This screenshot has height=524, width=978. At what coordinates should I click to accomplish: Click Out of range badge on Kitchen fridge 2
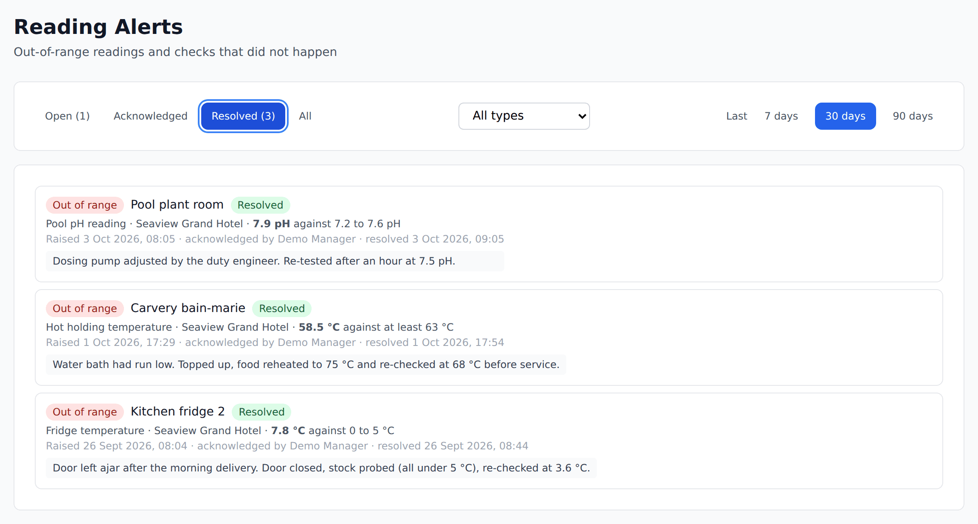(85, 412)
